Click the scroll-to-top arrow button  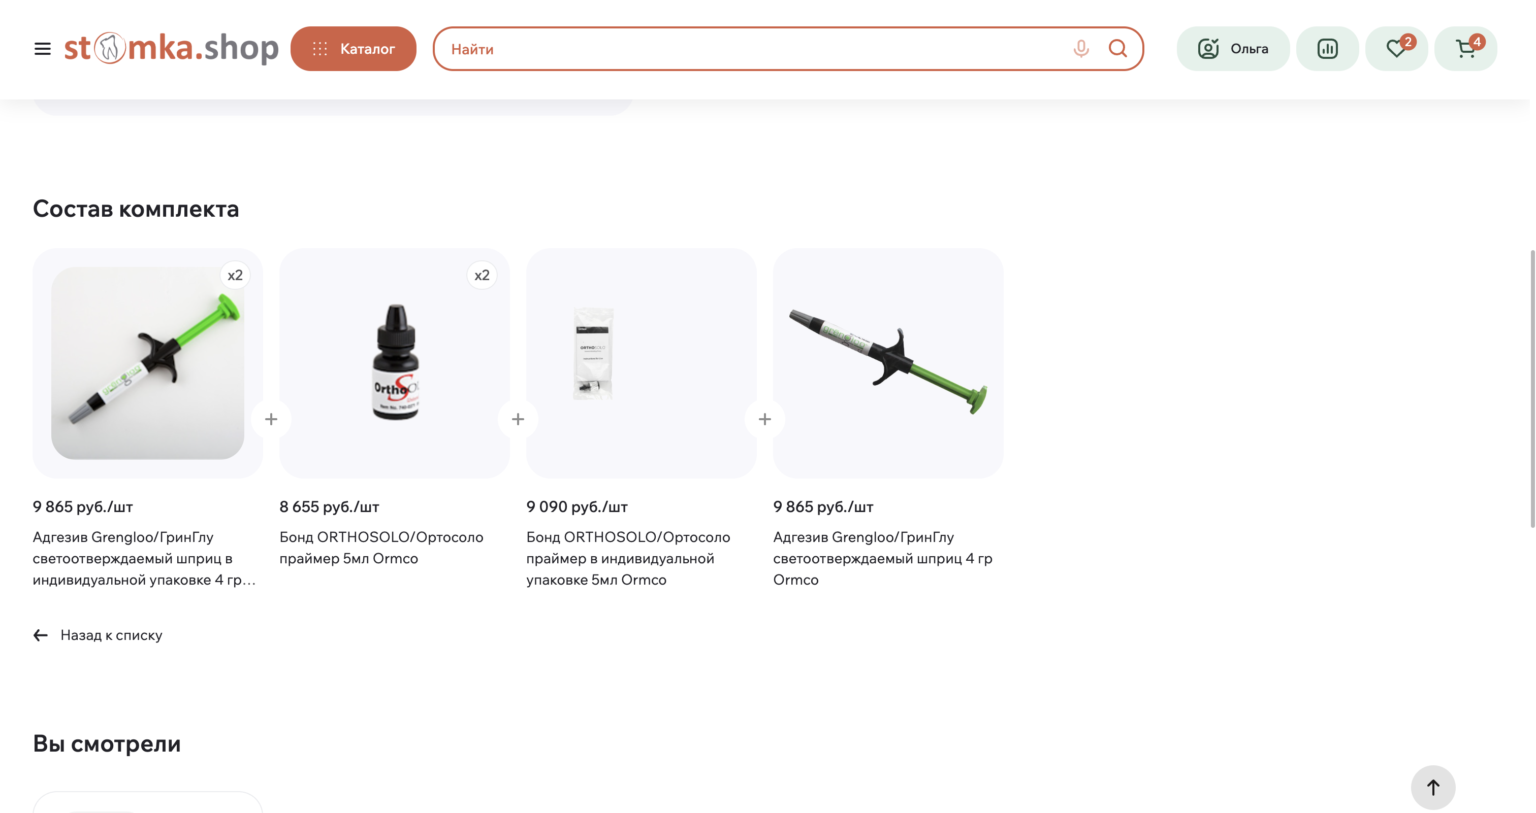[1433, 788]
